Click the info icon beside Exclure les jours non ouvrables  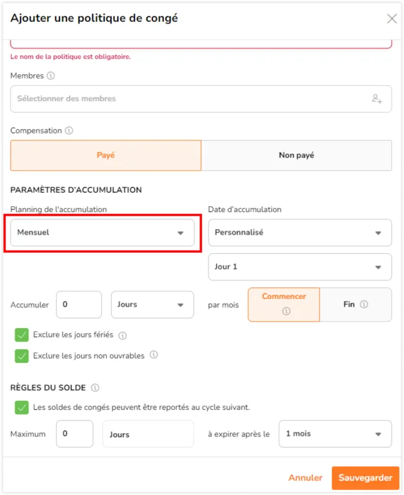[x=154, y=355]
